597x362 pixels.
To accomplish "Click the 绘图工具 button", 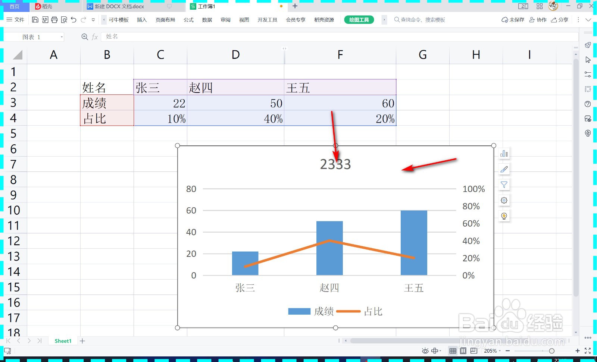I will 359,20.
